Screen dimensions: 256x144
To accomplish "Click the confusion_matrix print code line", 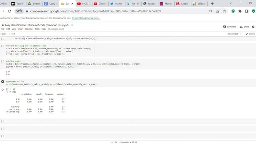I will (52, 84).
